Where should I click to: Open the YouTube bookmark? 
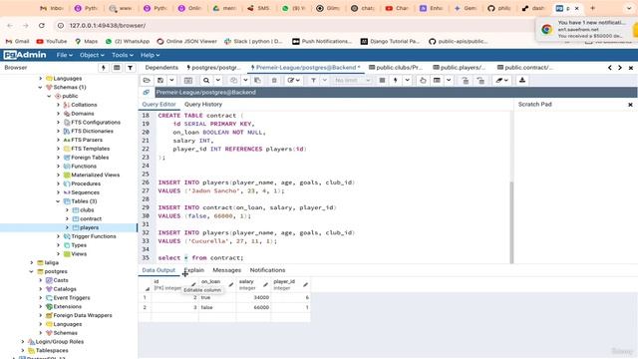[52, 42]
